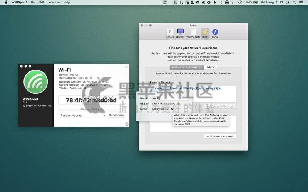The width and height of the screenshot is (308, 192).
Task: Open the Edit menu
Action: pyautogui.click(x=42, y=2)
